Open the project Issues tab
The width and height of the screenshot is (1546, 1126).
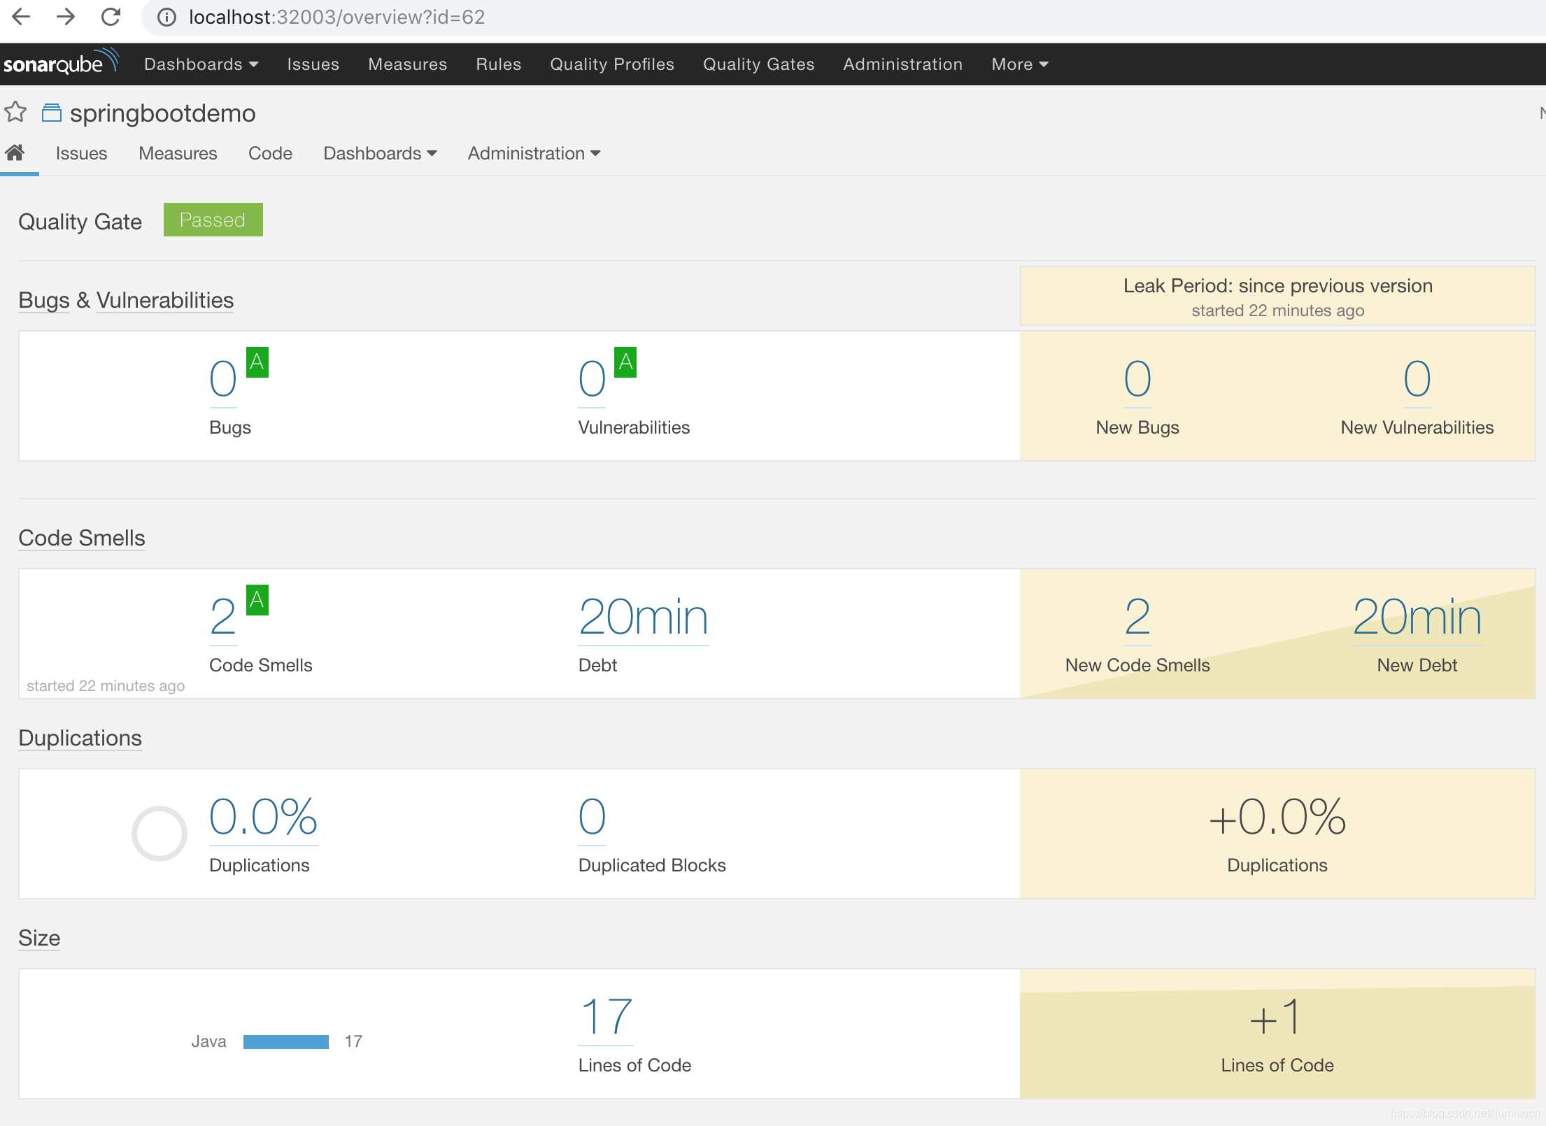click(x=81, y=153)
